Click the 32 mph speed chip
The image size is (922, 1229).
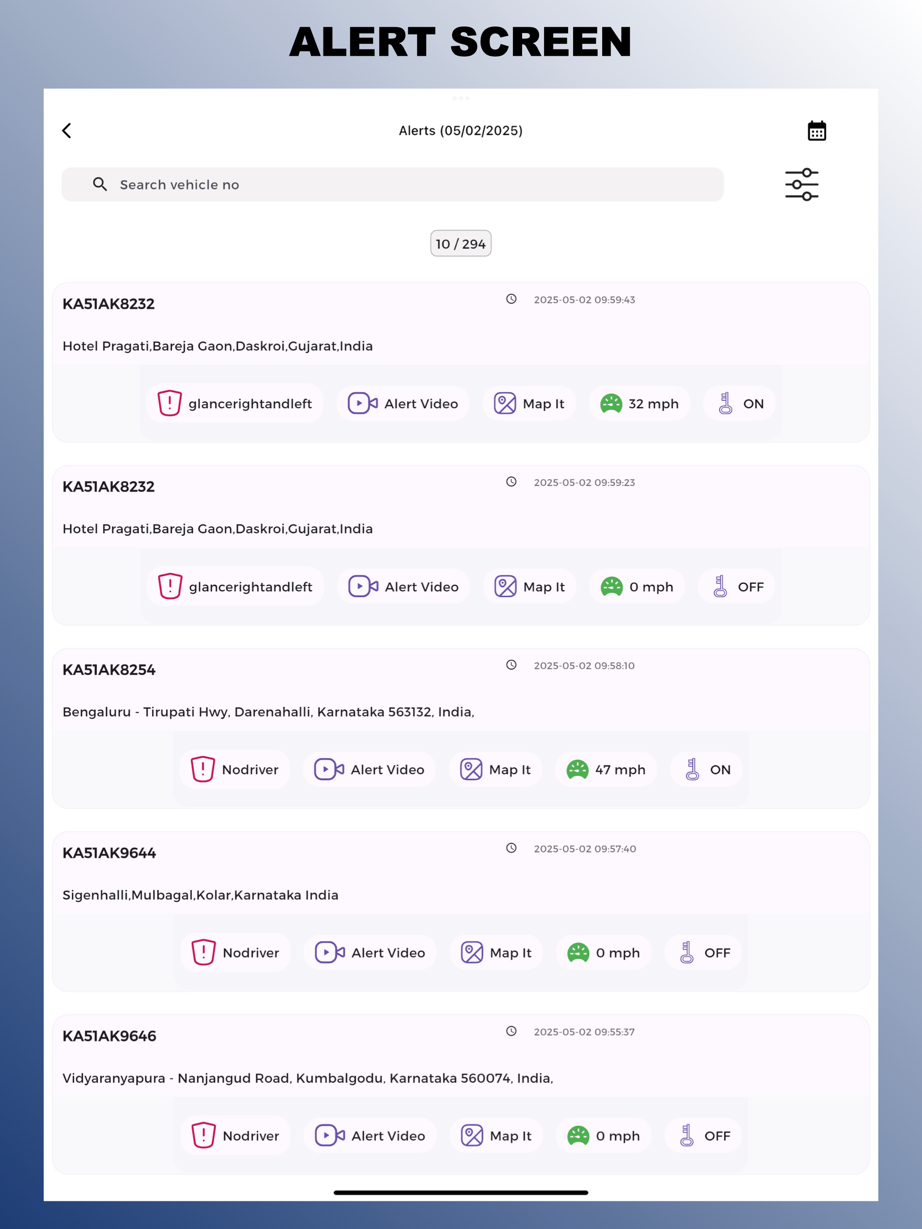point(640,403)
